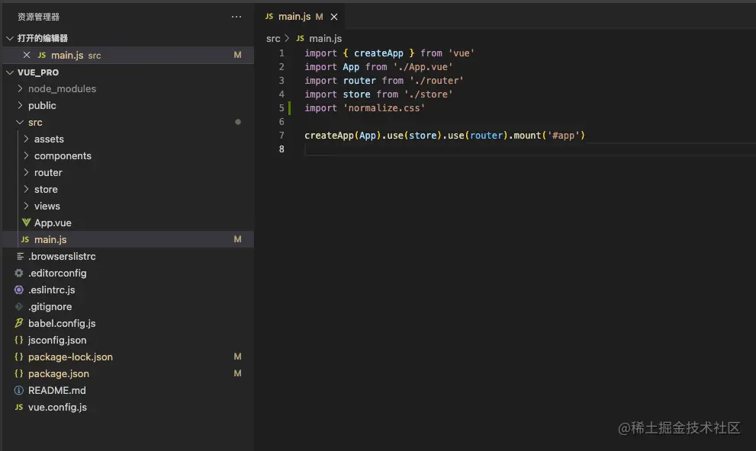Click main.js breadcrumb segment

click(x=326, y=39)
